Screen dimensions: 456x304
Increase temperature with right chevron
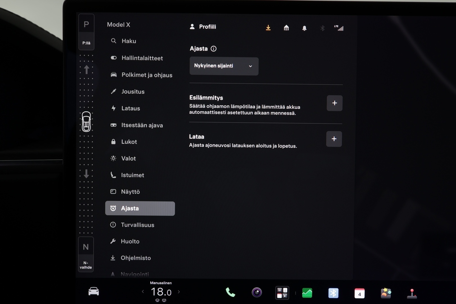coord(179,292)
